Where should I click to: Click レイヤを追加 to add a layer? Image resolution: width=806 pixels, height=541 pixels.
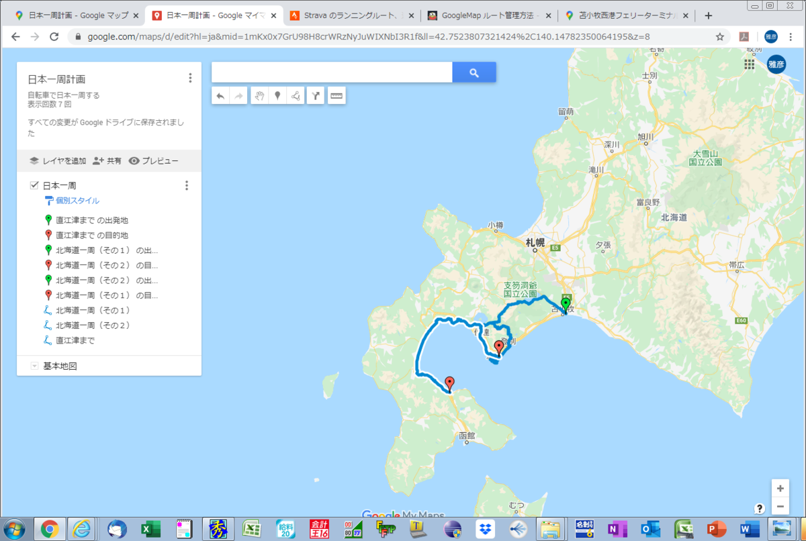coord(58,161)
